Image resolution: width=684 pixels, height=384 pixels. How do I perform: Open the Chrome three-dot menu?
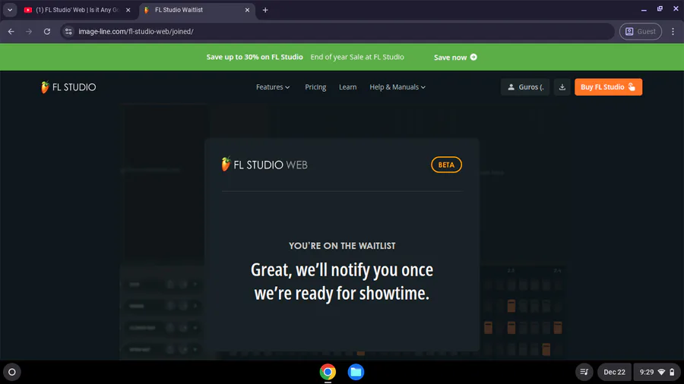pos(673,31)
